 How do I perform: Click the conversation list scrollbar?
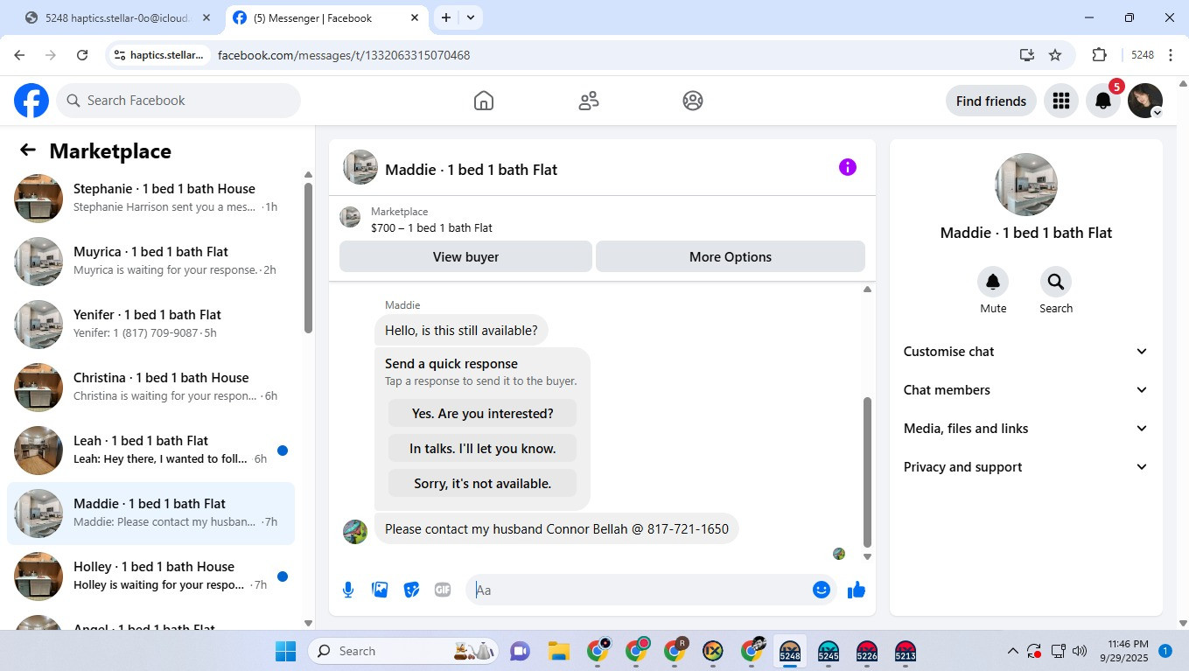click(x=308, y=257)
